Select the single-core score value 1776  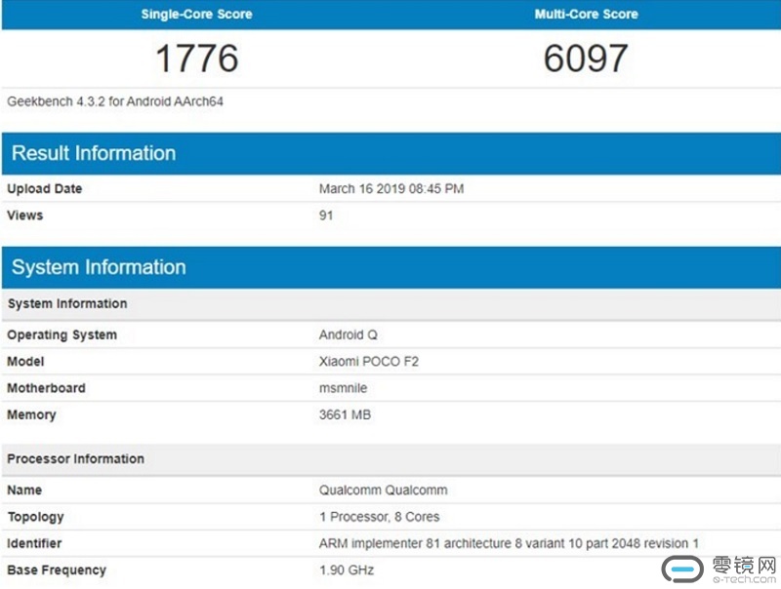point(196,59)
